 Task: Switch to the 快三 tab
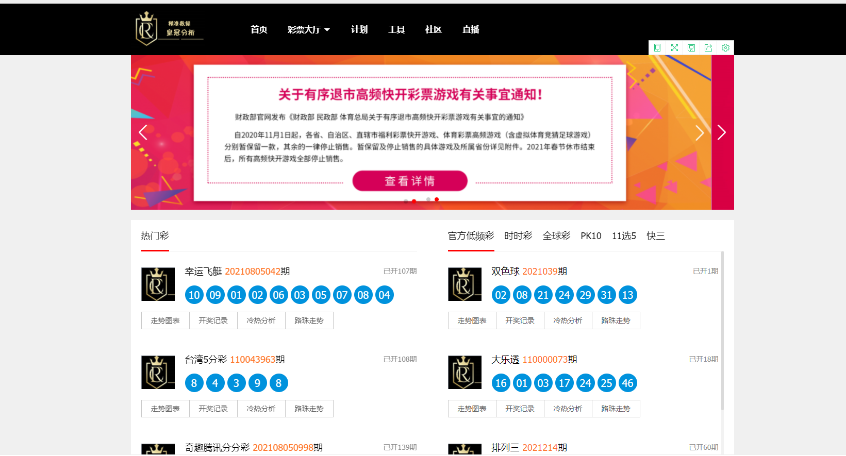coord(656,236)
